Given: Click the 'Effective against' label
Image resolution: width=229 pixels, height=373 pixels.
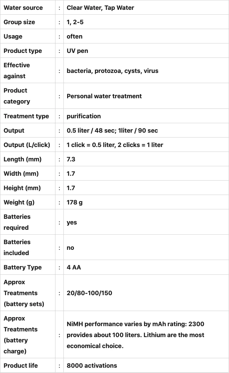Looking at the screenshot, I should click(x=17, y=71).
